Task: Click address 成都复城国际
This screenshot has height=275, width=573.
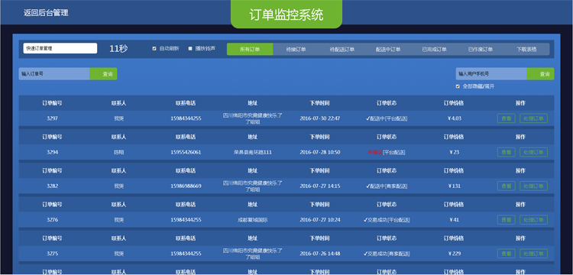Action: [253, 220]
